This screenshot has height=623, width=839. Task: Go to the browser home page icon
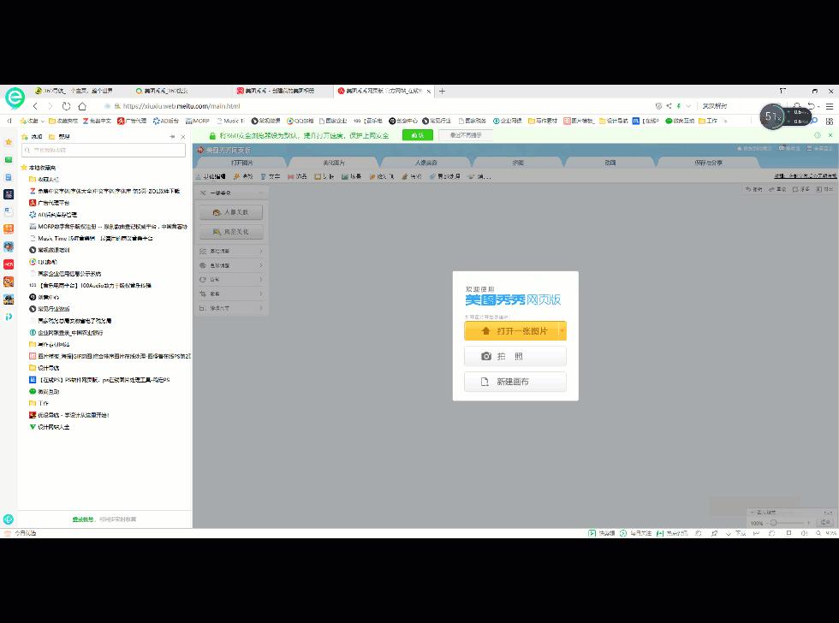pyautogui.click(x=82, y=106)
